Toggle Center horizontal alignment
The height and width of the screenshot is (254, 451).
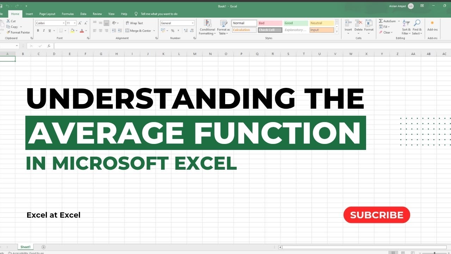101,31
